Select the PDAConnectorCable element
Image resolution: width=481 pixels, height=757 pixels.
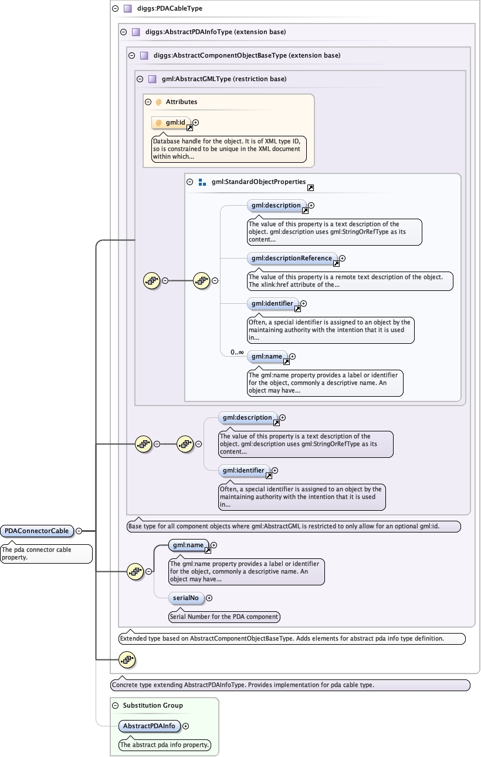(x=37, y=531)
